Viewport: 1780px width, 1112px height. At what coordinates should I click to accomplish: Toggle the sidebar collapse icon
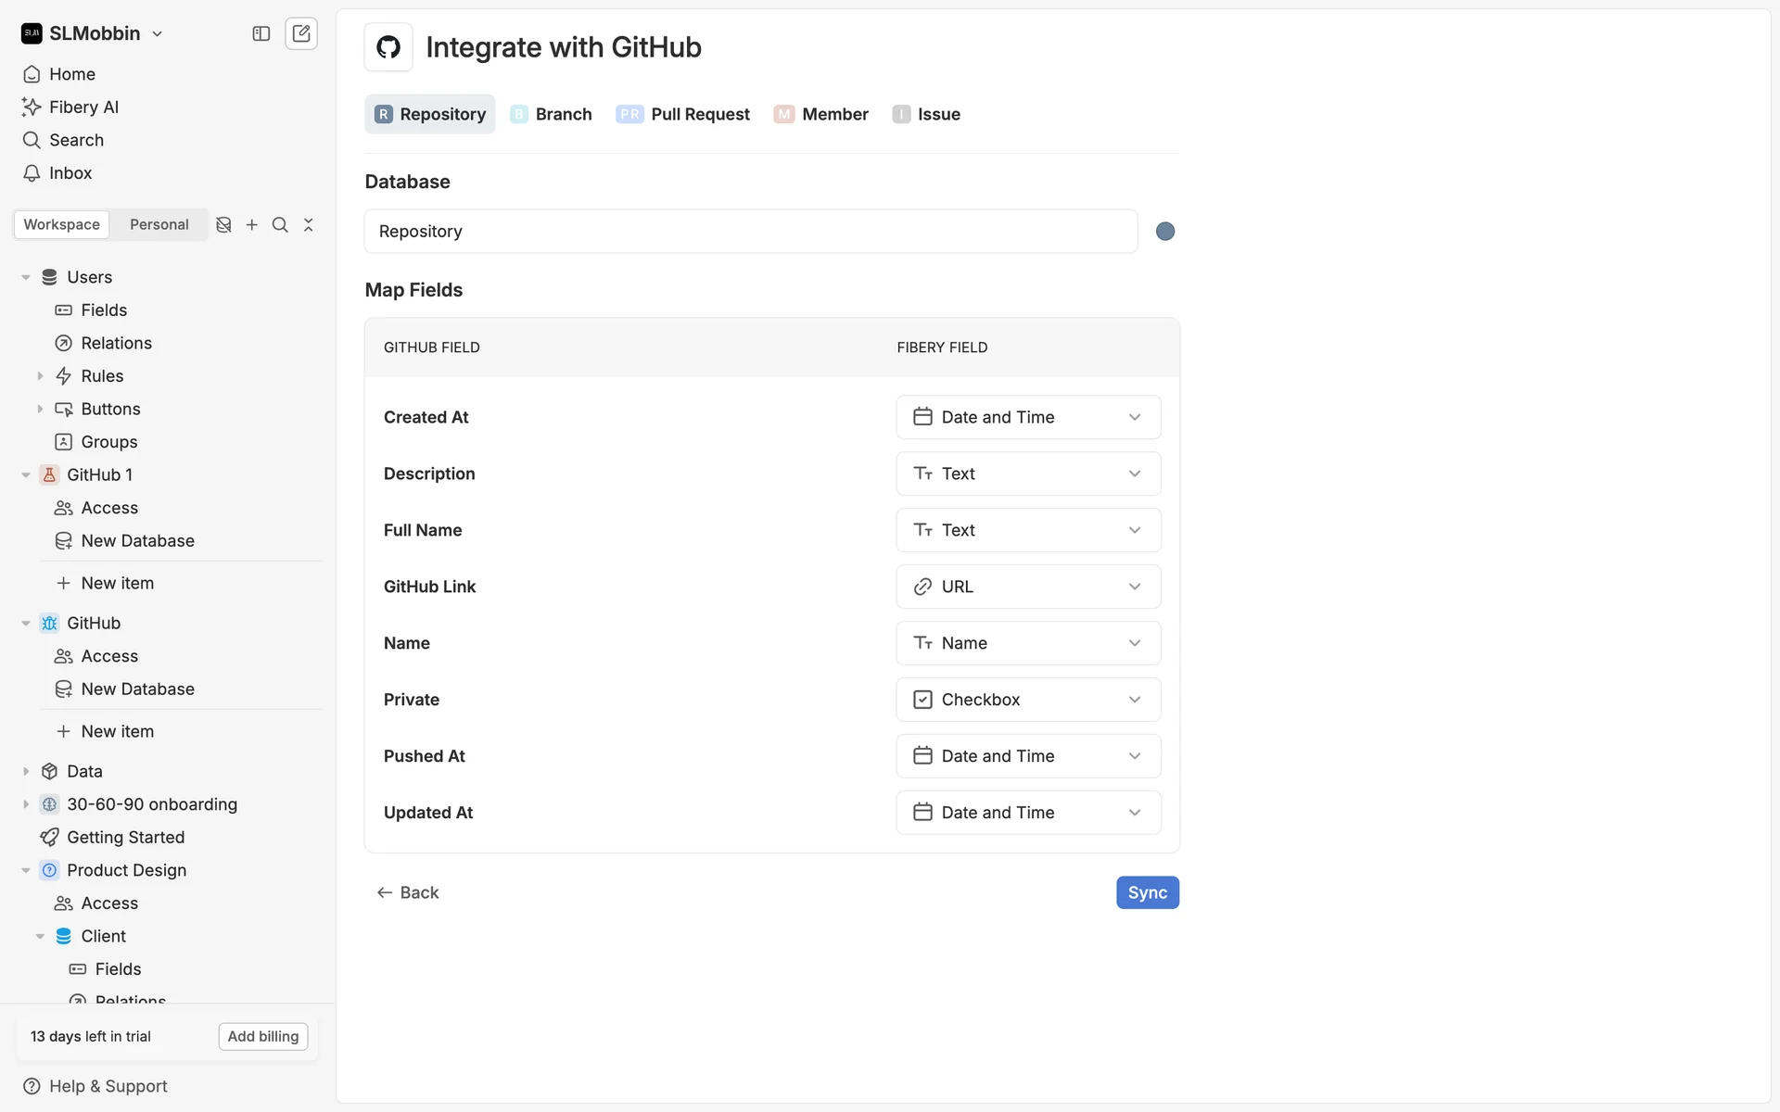pos(261,33)
